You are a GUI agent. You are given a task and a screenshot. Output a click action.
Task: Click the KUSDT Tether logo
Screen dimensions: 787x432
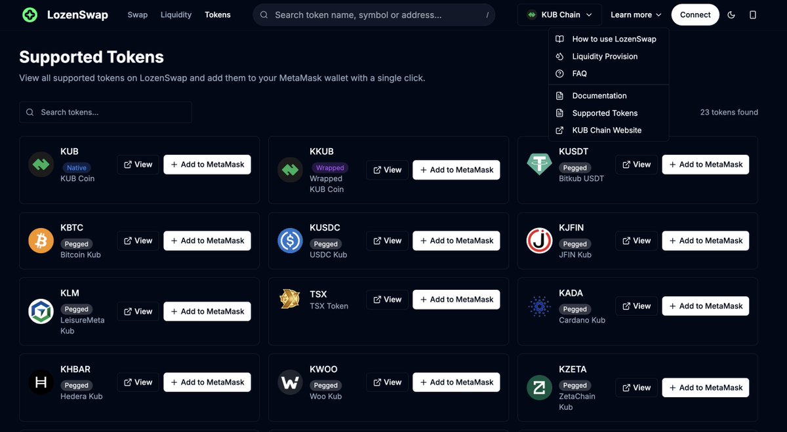(x=539, y=165)
